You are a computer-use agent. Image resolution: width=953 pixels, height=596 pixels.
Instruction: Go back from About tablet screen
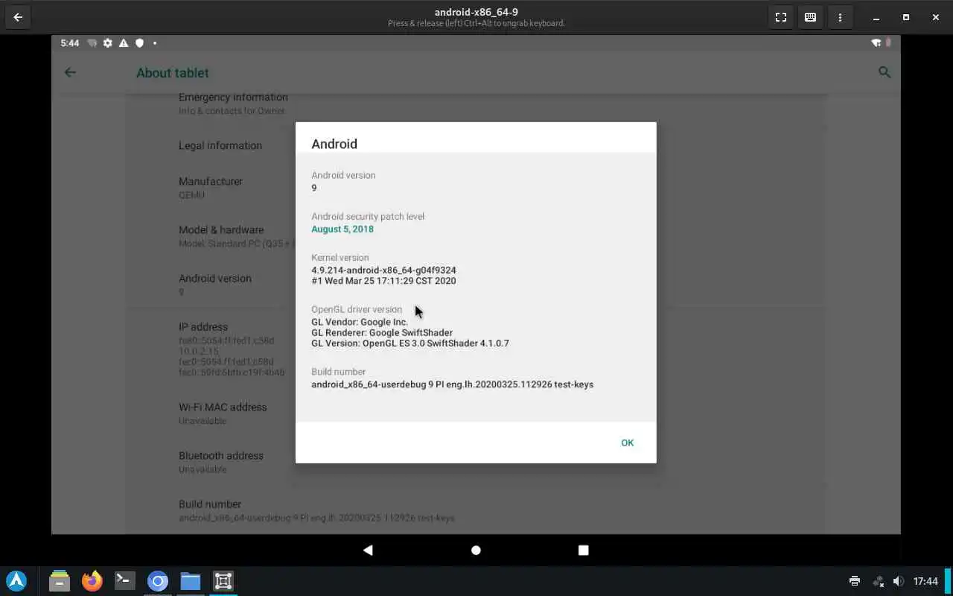pos(70,72)
